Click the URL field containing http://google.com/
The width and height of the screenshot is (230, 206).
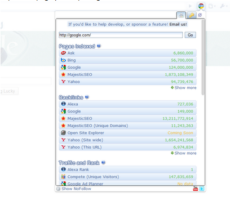click(121, 35)
